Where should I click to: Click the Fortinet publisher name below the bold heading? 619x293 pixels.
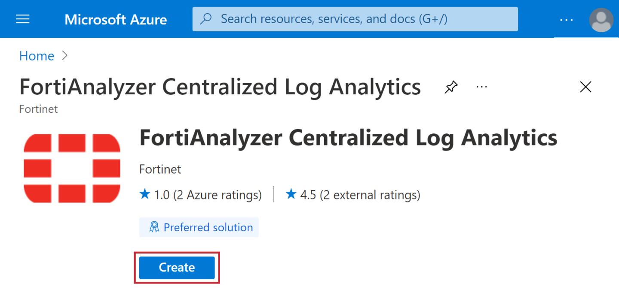pyautogui.click(x=160, y=169)
